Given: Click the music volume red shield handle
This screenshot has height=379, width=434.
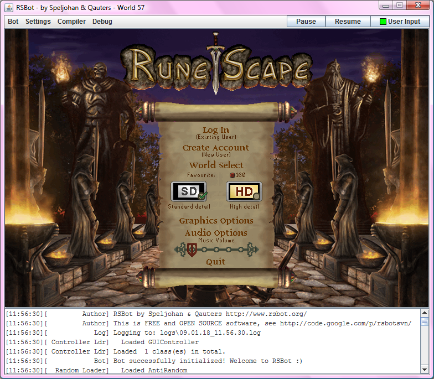Looking at the screenshot, I should (x=192, y=250).
